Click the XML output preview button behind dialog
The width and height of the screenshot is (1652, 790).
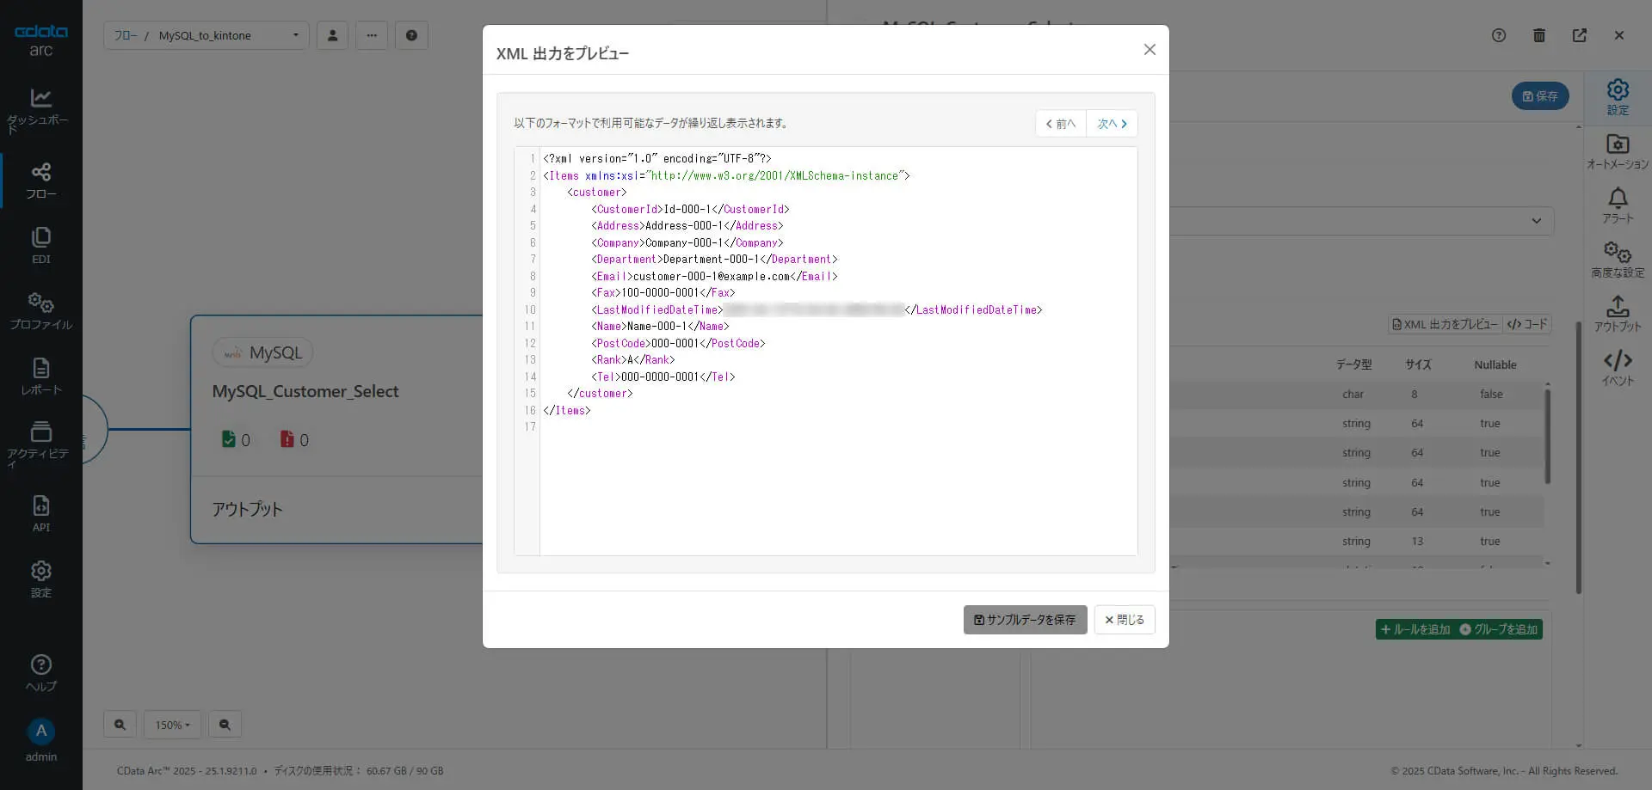point(1445,324)
